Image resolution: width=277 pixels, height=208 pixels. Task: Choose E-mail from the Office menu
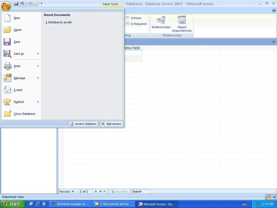[x=21, y=90]
